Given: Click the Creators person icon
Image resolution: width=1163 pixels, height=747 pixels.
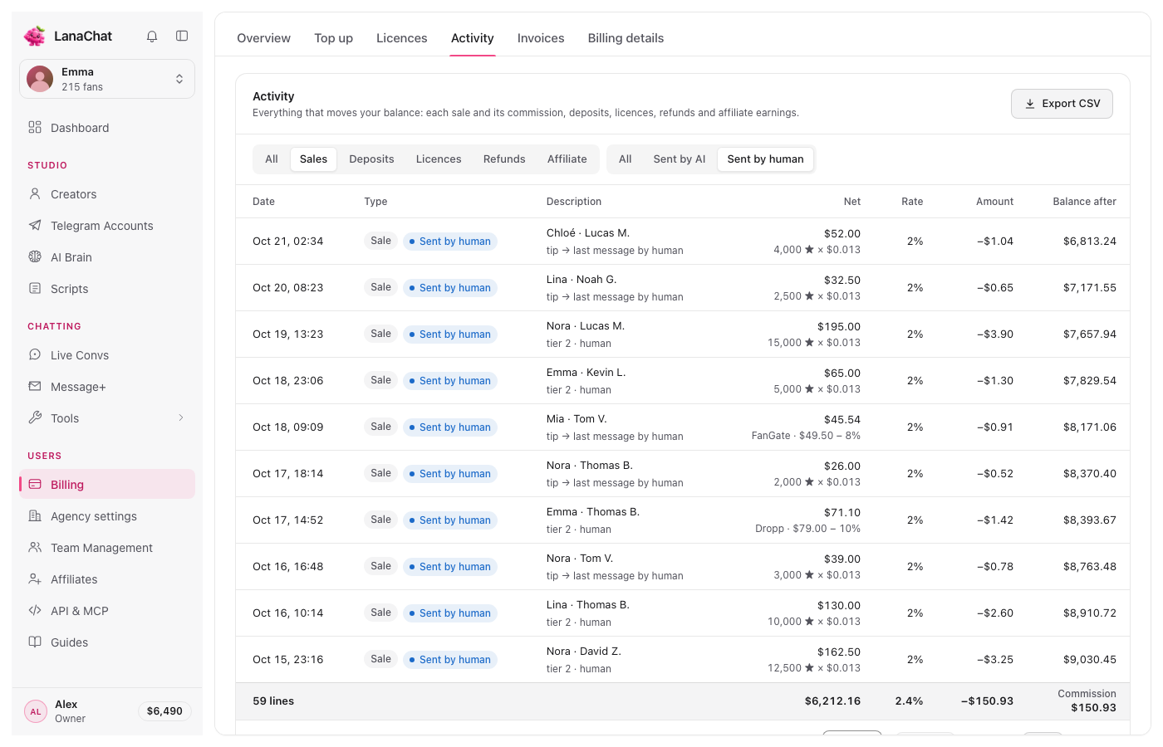Looking at the screenshot, I should [35, 193].
